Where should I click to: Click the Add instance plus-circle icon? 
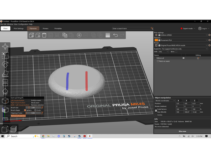(79, 35)
